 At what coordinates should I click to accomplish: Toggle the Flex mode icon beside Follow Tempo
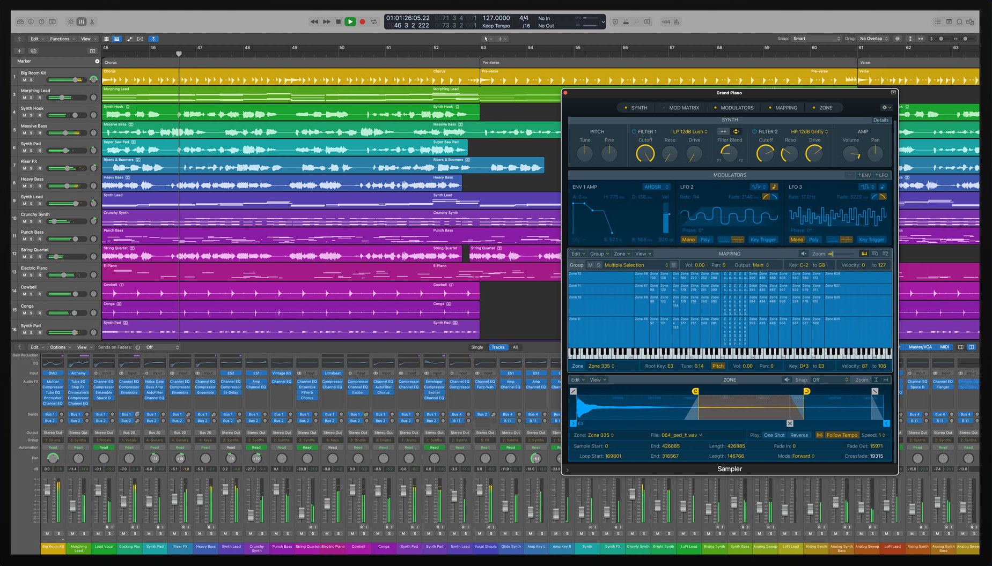coord(819,435)
